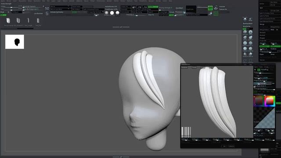Click the symmetry figure icon left of Activate Symmetry
281x158 pixels.
click(47, 14)
